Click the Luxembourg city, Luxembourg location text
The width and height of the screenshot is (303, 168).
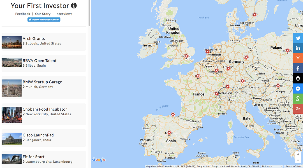point(49,162)
